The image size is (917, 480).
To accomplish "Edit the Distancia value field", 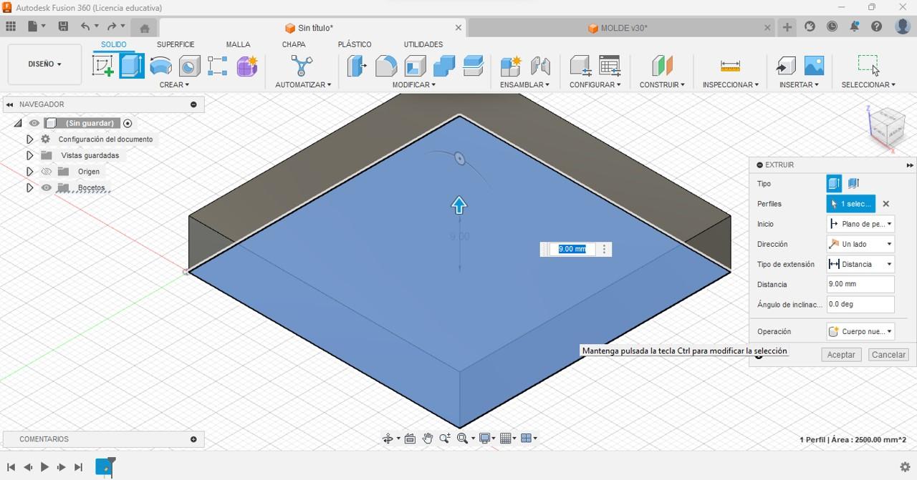I will (x=860, y=284).
